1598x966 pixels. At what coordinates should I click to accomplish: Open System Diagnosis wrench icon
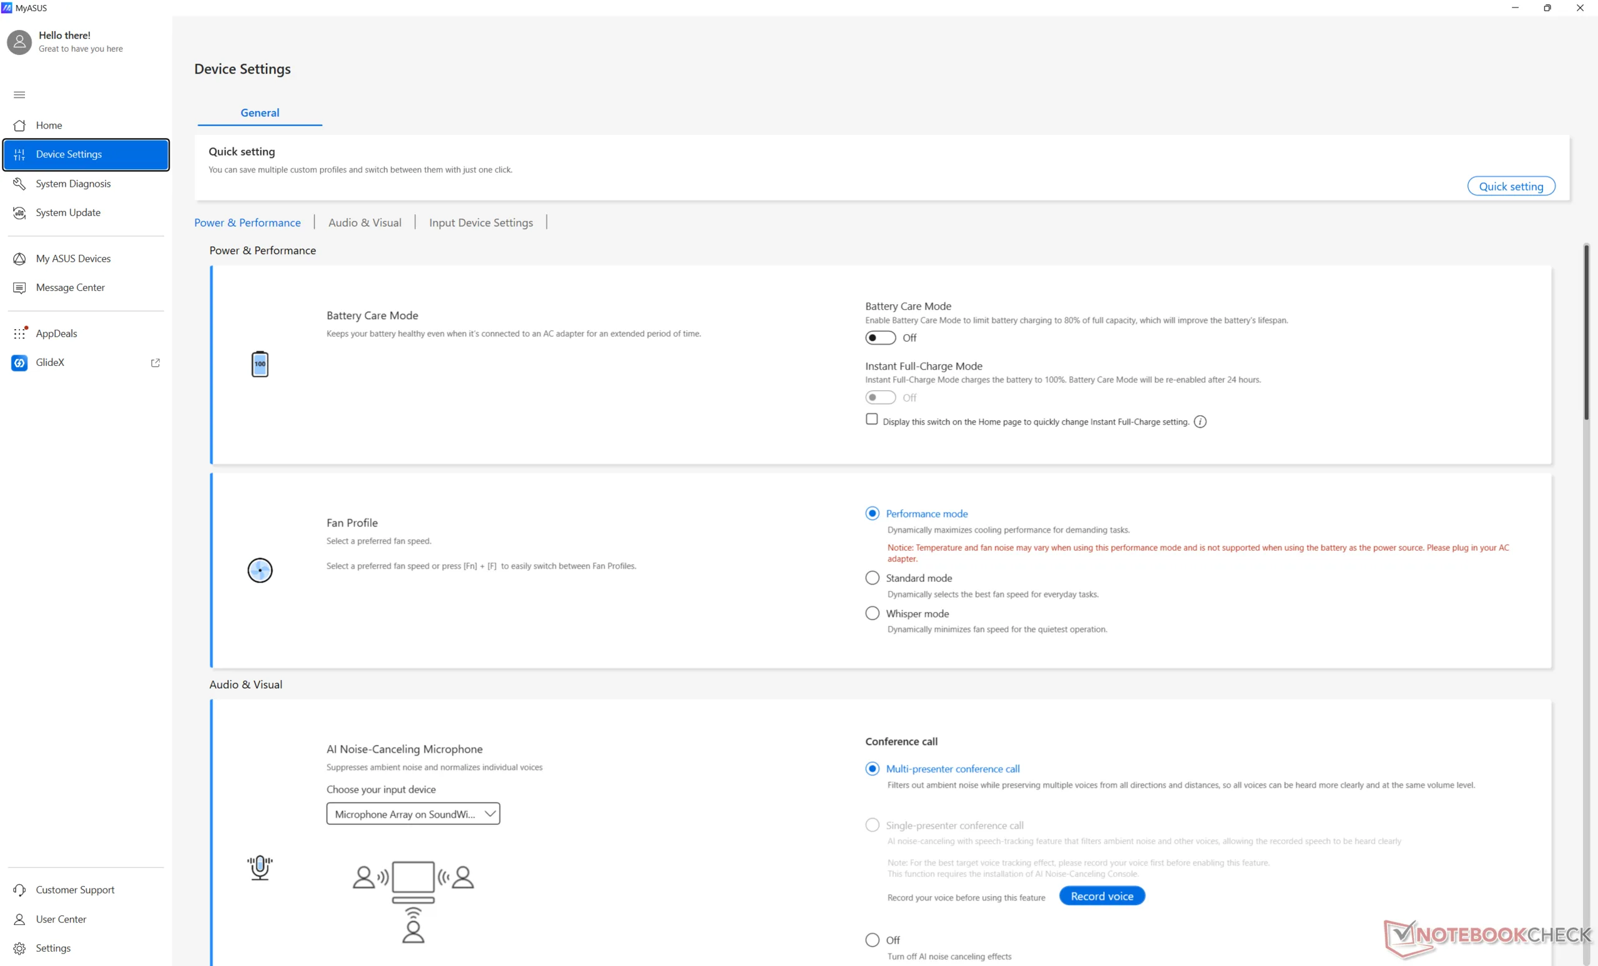click(x=19, y=184)
